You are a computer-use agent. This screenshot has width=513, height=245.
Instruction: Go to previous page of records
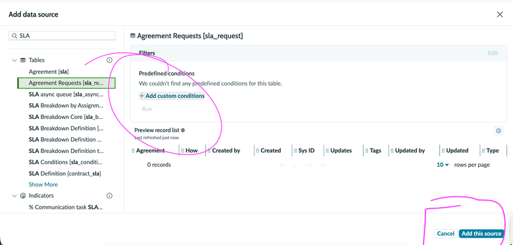[x=295, y=166]
